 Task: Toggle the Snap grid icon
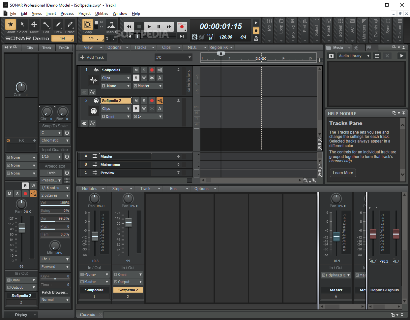point(87,25)
